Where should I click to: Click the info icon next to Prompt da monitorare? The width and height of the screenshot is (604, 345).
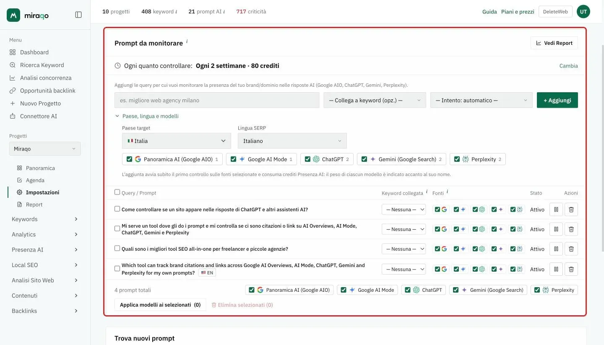tap(187, 42)
